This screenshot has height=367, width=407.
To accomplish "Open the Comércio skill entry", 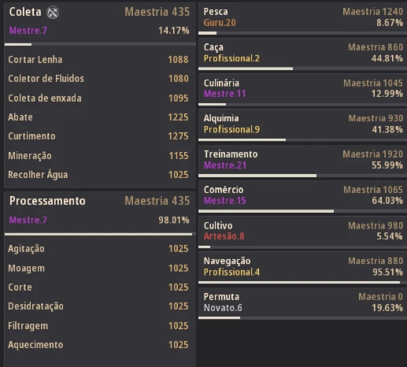I will [302, 197].
